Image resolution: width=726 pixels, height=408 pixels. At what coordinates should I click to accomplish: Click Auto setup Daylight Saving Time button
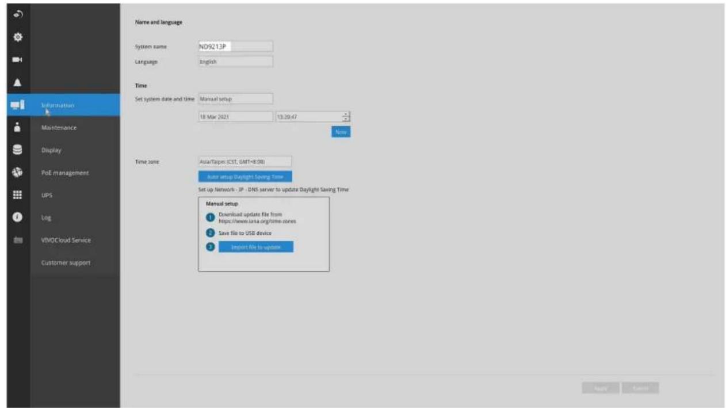(x=244, y=177)
